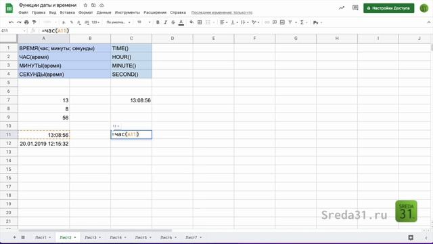
Task: Click the Print icon
Action: click(26, 22)
